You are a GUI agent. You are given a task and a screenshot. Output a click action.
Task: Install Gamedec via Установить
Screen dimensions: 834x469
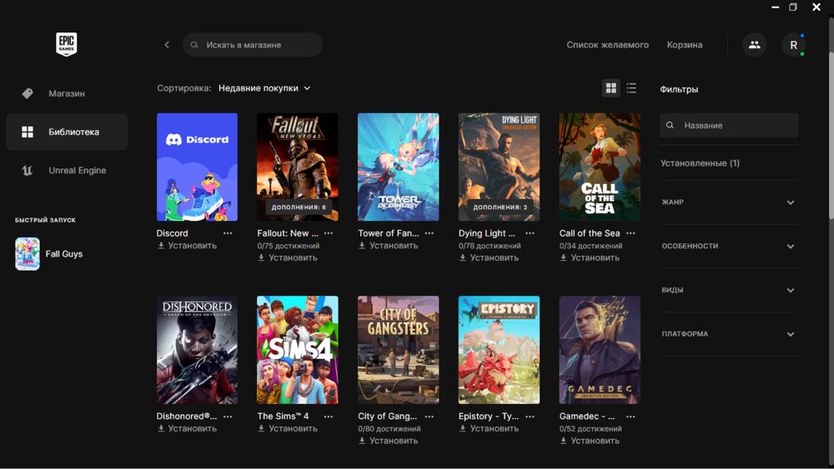pyautogui.click(x=590, y=441)
